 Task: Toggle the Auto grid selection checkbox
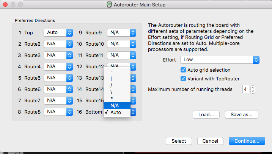(183, 70)
